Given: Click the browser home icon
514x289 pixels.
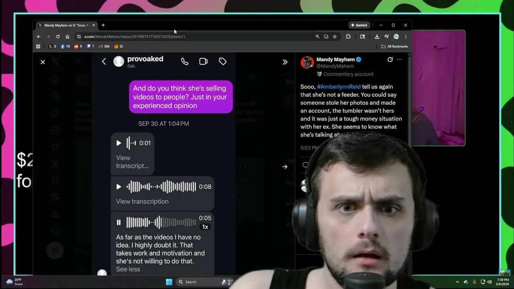Looking at the screenshot, I should tap(67, 37).
